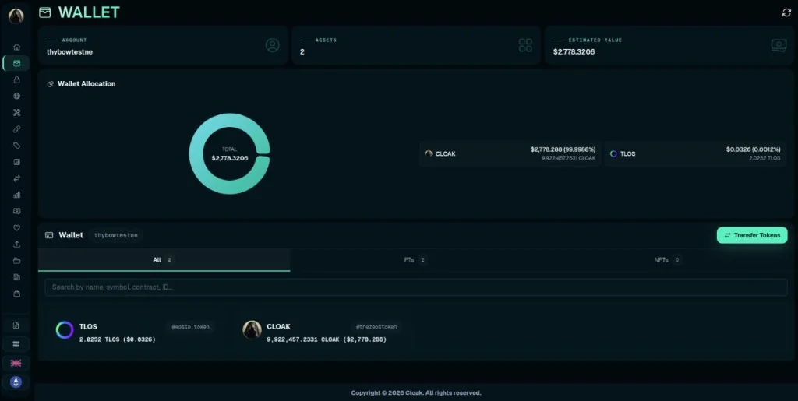
Task: Open the CLOAK token card
Action: pyautogui.click(x=323, y=332)
